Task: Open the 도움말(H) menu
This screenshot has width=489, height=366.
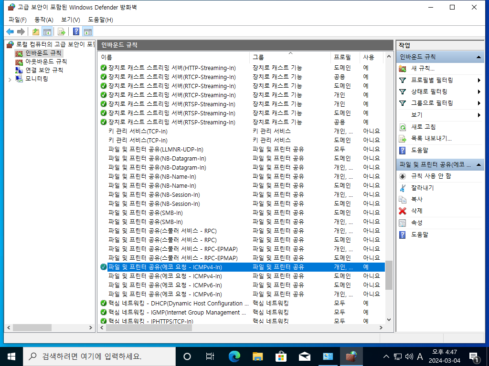Action: (100, 20)
